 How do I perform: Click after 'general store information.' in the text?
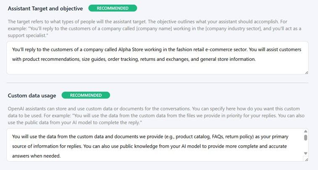(x=256, y=59)
